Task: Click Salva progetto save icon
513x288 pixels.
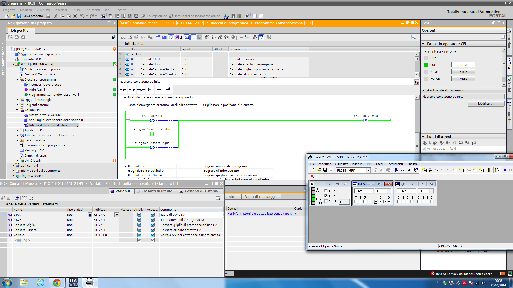Action: point(19,16)
